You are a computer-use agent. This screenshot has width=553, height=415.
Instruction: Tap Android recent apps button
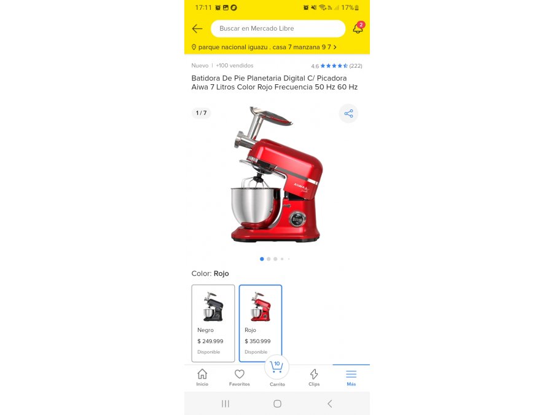[x=226, y=404]
